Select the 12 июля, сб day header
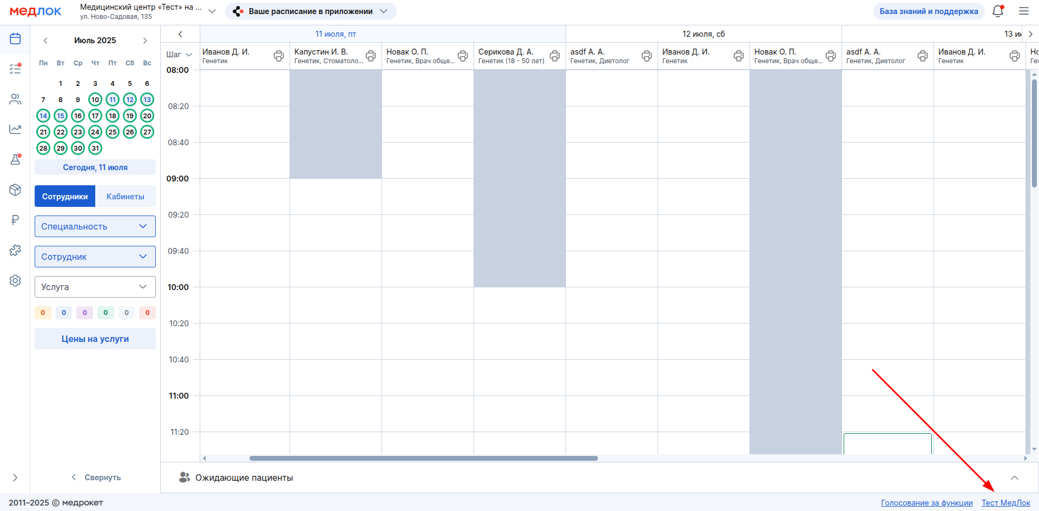 [703, 34]
